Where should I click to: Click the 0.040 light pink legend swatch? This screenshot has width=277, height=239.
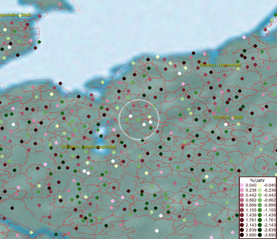tap(242, 185)
